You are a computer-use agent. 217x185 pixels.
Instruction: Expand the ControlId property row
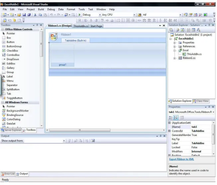[x=169, y=131]
